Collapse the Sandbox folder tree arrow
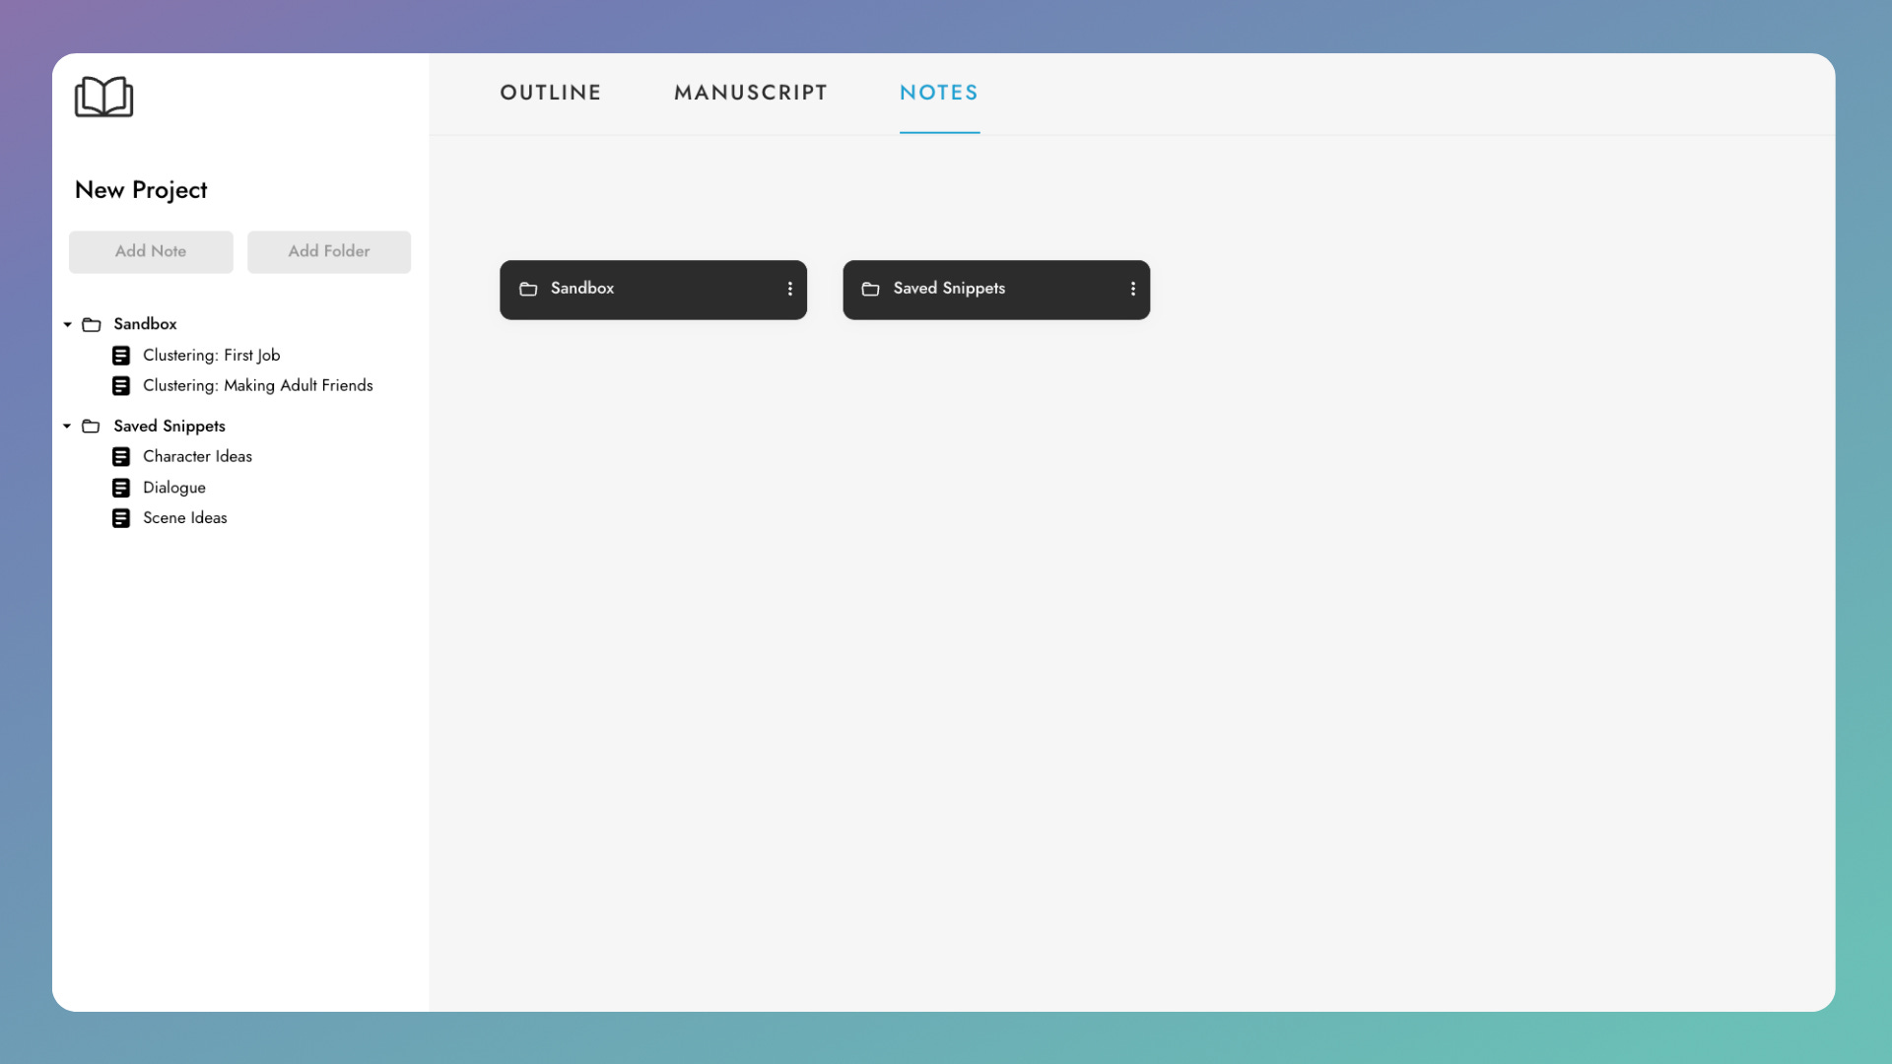 pos(67,324)
